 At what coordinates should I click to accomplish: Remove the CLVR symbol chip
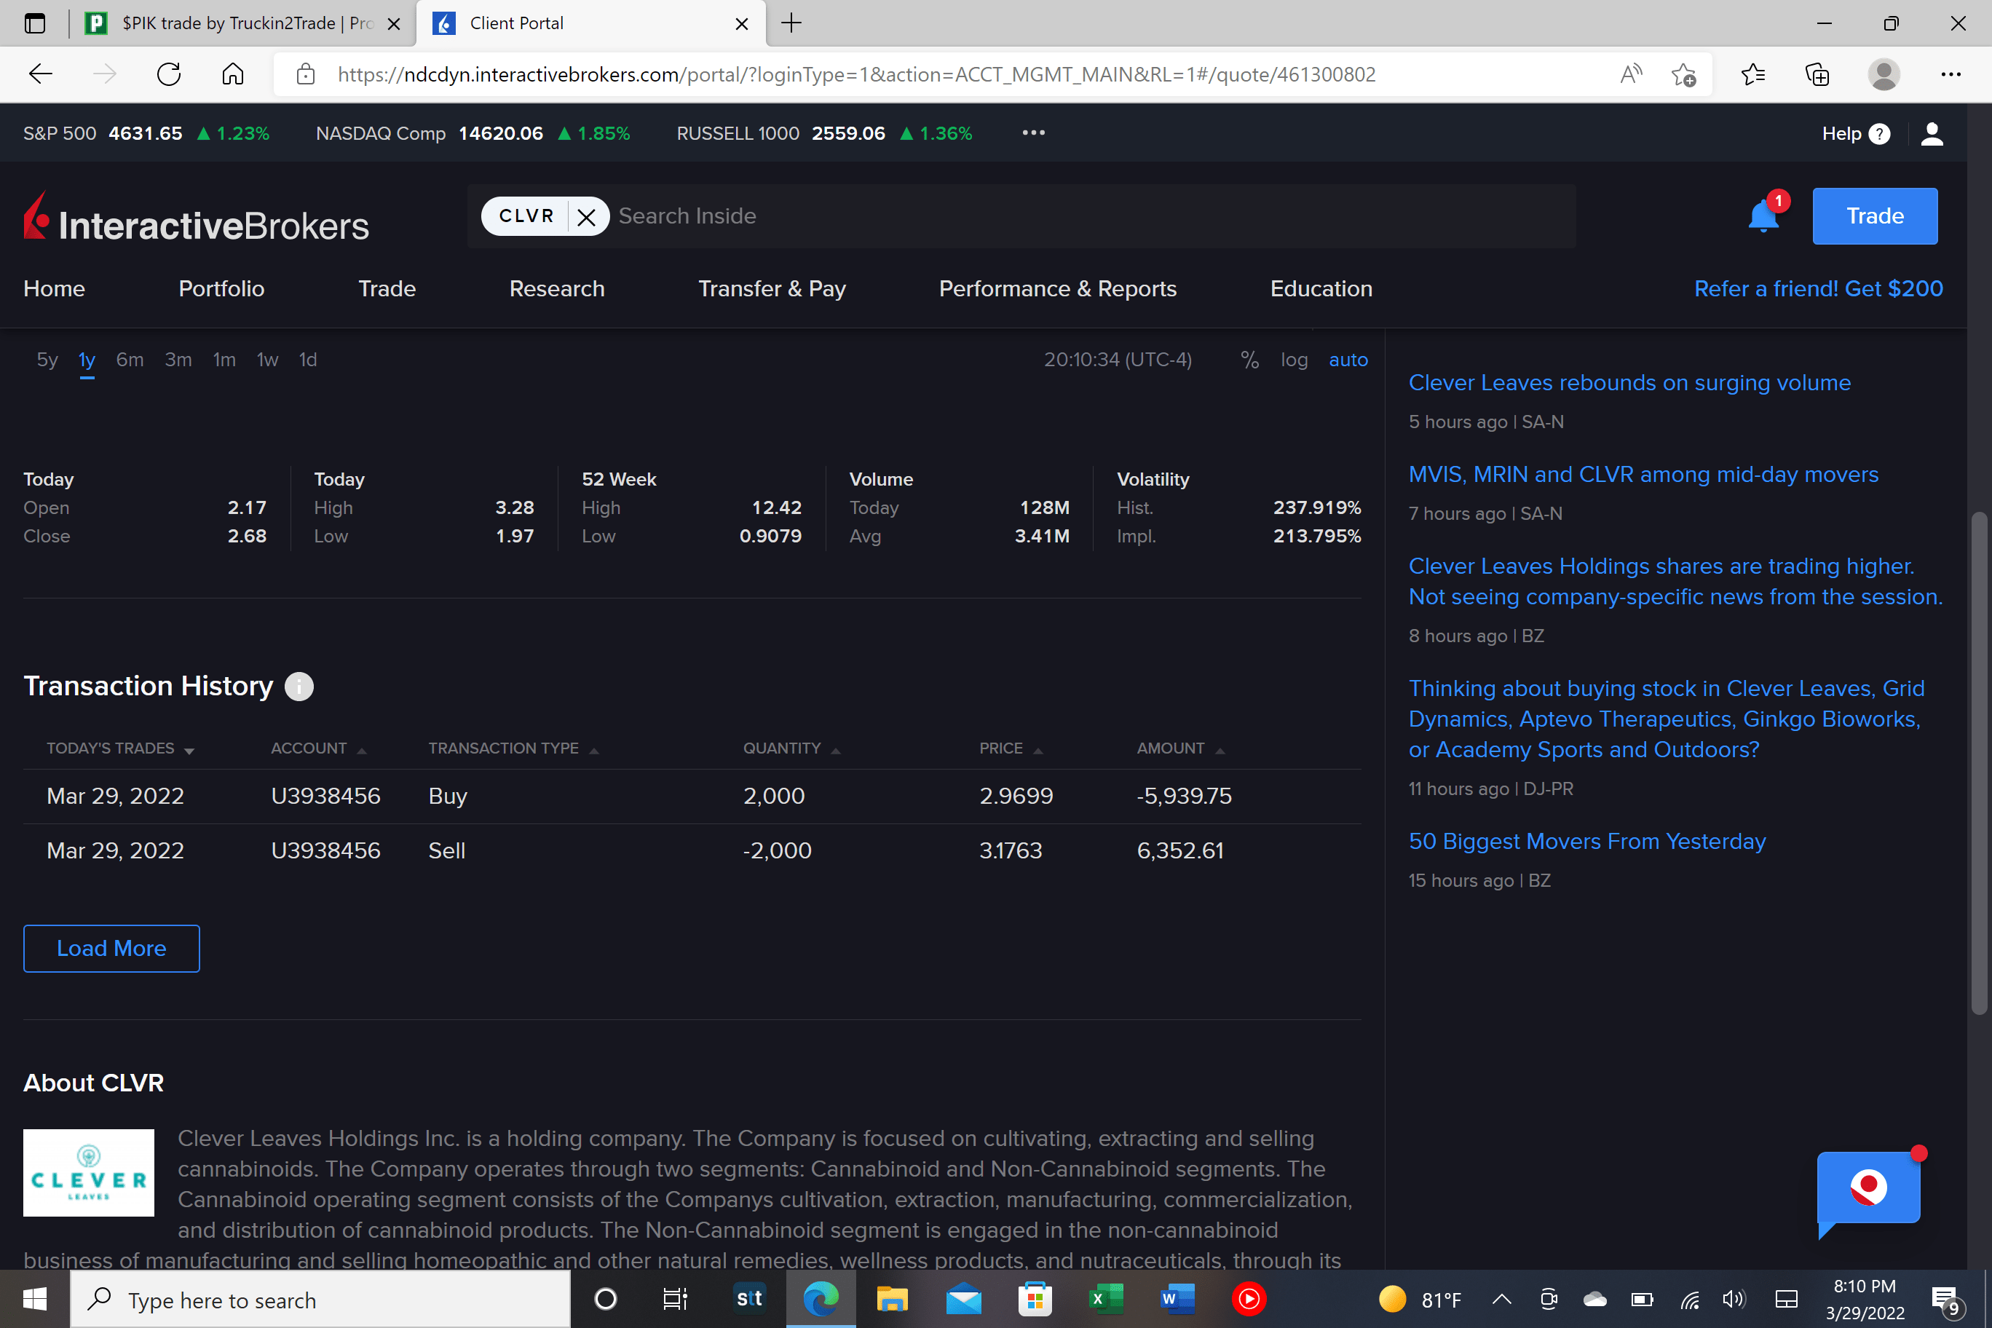pos(586,217)
